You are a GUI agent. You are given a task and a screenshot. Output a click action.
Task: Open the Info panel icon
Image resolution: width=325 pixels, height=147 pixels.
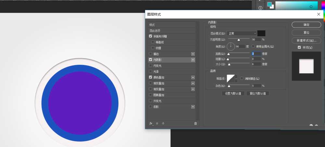[260, 8]
